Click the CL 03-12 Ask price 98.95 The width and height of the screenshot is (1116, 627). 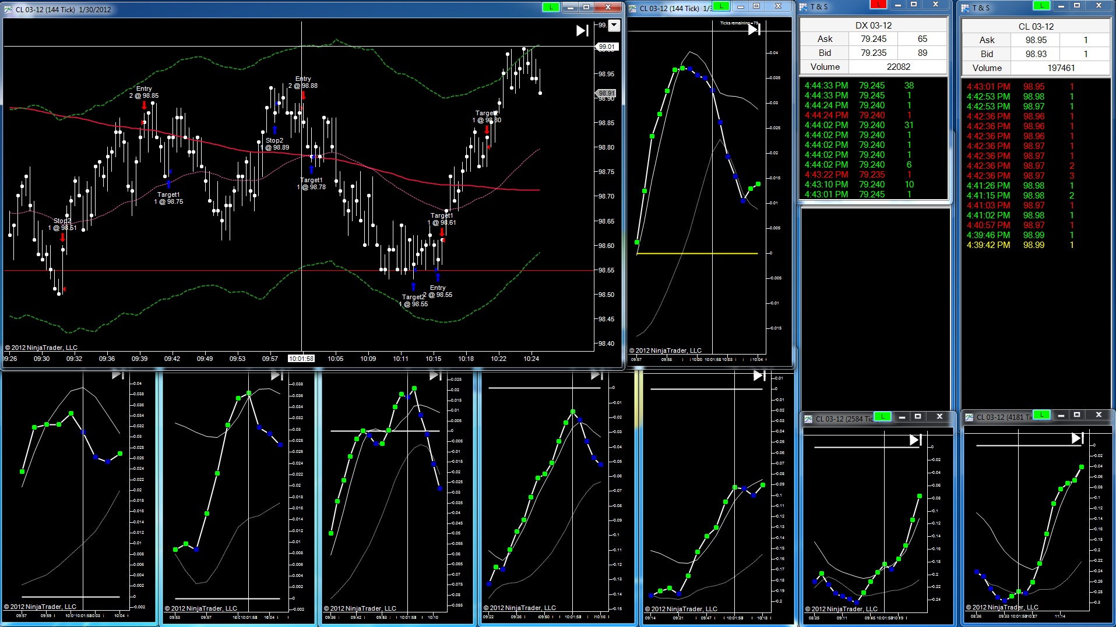coord(1036,40)
